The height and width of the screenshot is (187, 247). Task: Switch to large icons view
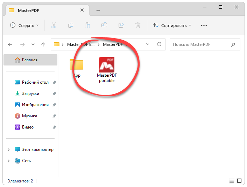[x=239, y=181]
